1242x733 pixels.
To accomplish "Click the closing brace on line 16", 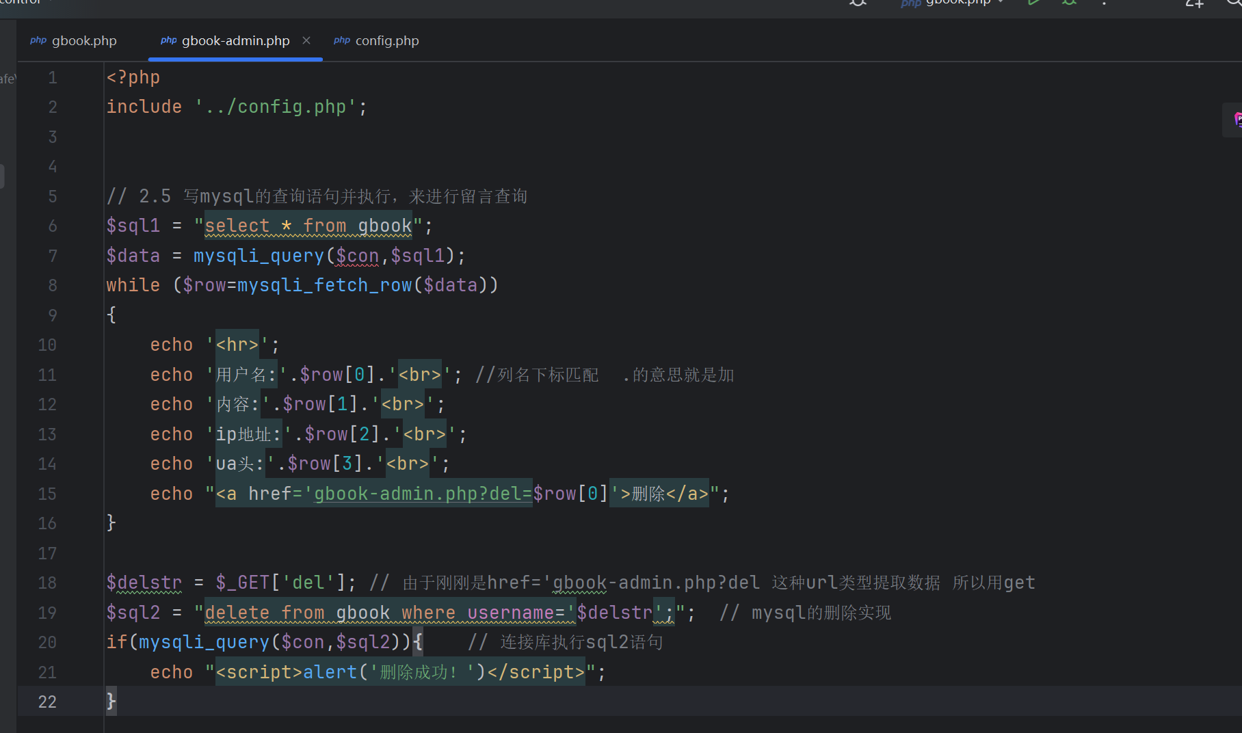I will point(111,523).
